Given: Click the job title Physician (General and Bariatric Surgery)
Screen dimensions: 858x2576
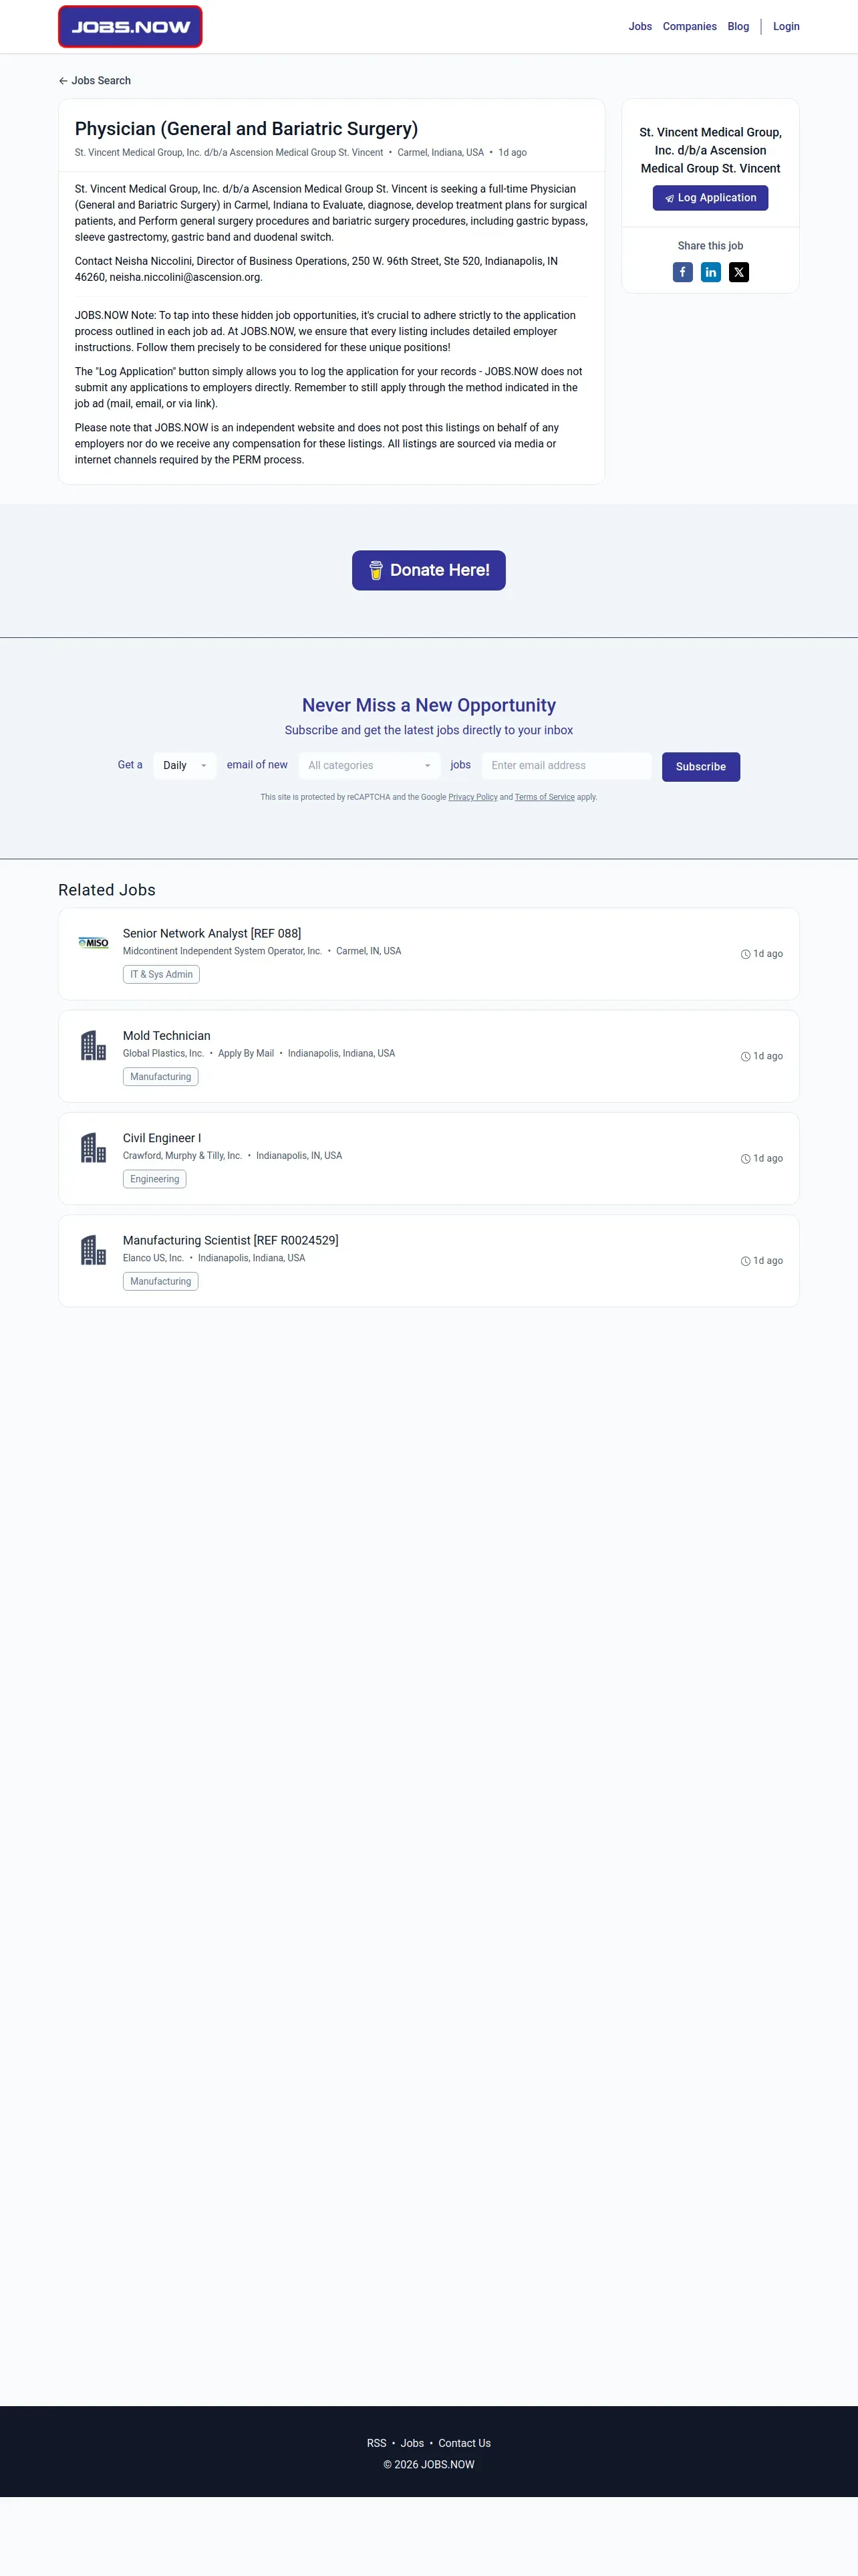Looking at the screenshot, I should [x=247, y=129].
